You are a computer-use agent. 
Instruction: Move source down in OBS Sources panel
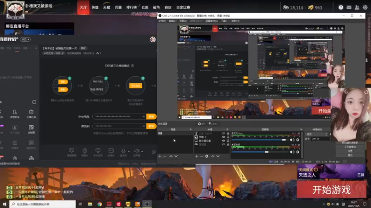pos(218,156)
